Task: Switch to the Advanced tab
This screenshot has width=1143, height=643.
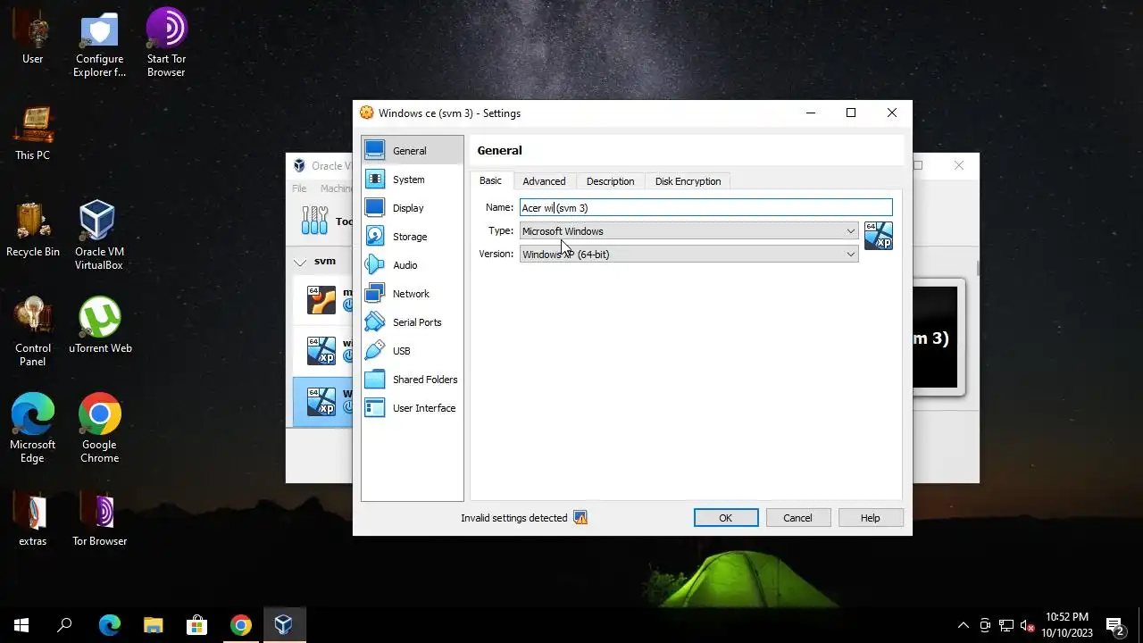Action: (x=544, y=181)
